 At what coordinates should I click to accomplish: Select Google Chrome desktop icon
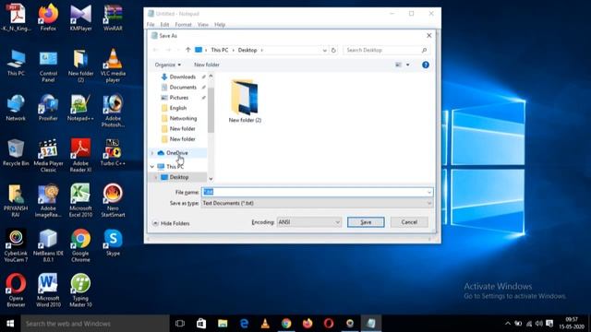tap(80, 245)
